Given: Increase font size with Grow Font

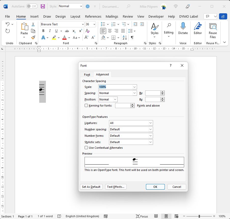Looking at the screenshot, I should (86, 37).
